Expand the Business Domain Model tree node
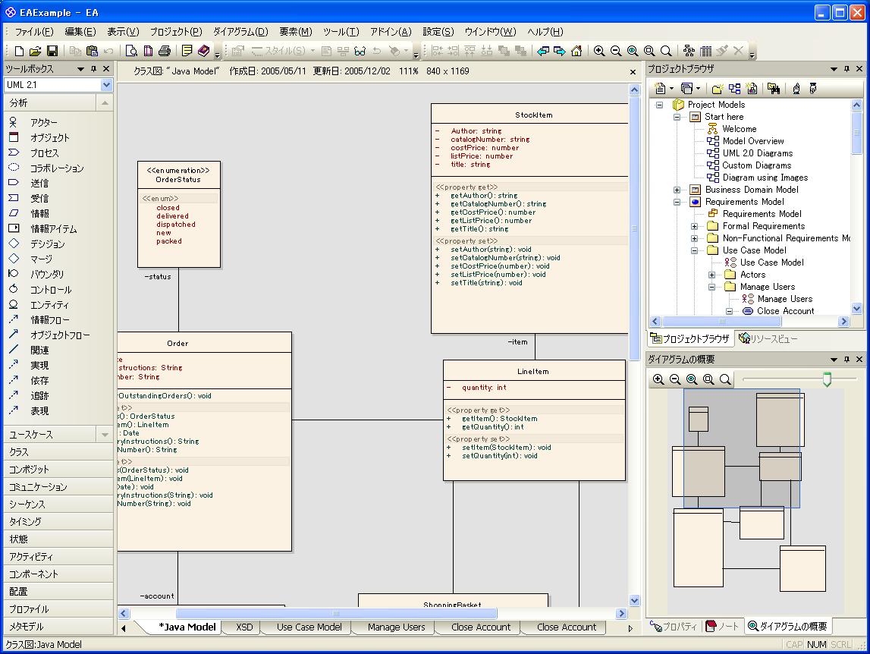The height and width of the screenshot is (654, 870). point(677,190)
